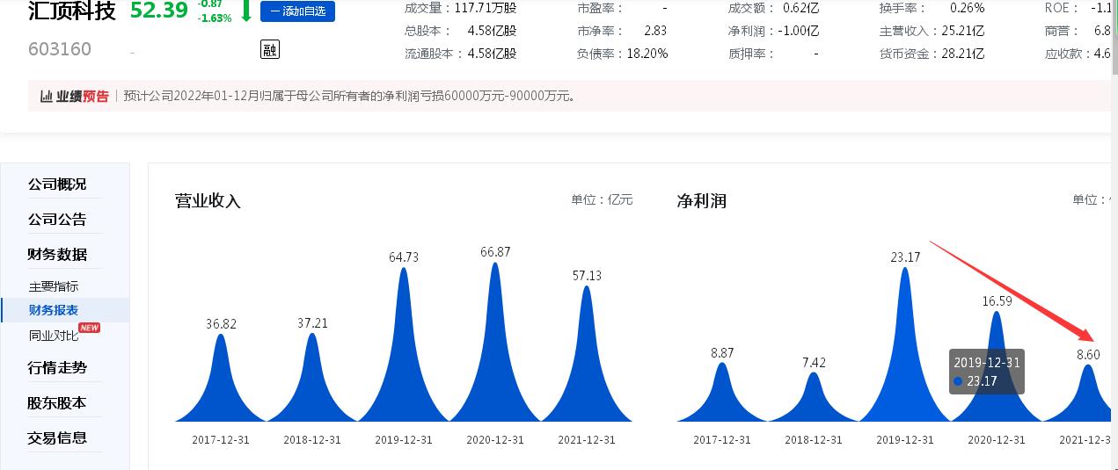The width and height of the screenshot is (1118, 470).
Task: Click the 货币资金 value 28.21亿
Action: (x=963, y=54)
